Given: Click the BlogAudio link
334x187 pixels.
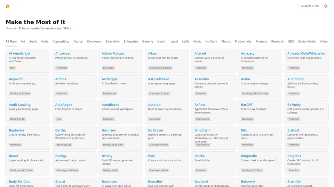Looking at the screenshot, I should click(249, 156).
